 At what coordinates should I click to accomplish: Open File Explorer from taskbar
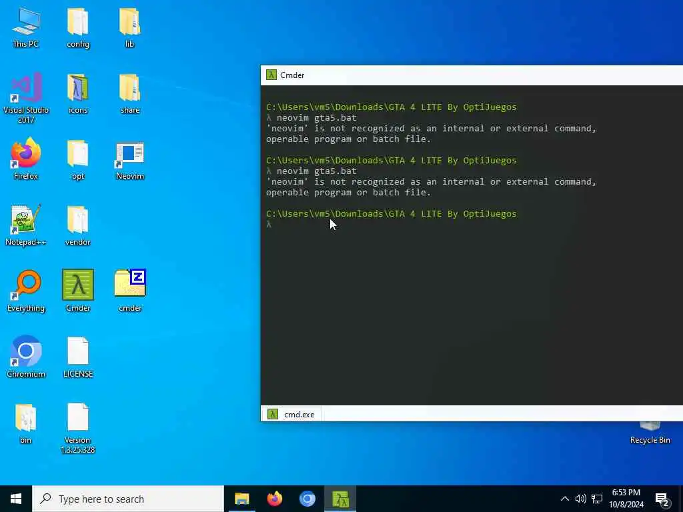coord(241,499)
